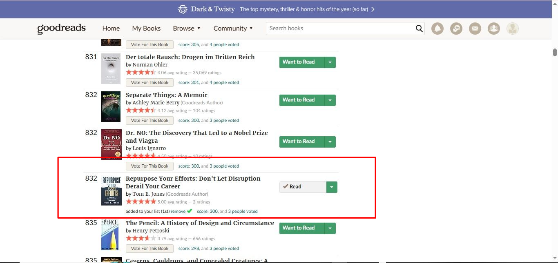Click the page vertical scrollbar thumb
This screenshot has height=263, width=558.
555,52
